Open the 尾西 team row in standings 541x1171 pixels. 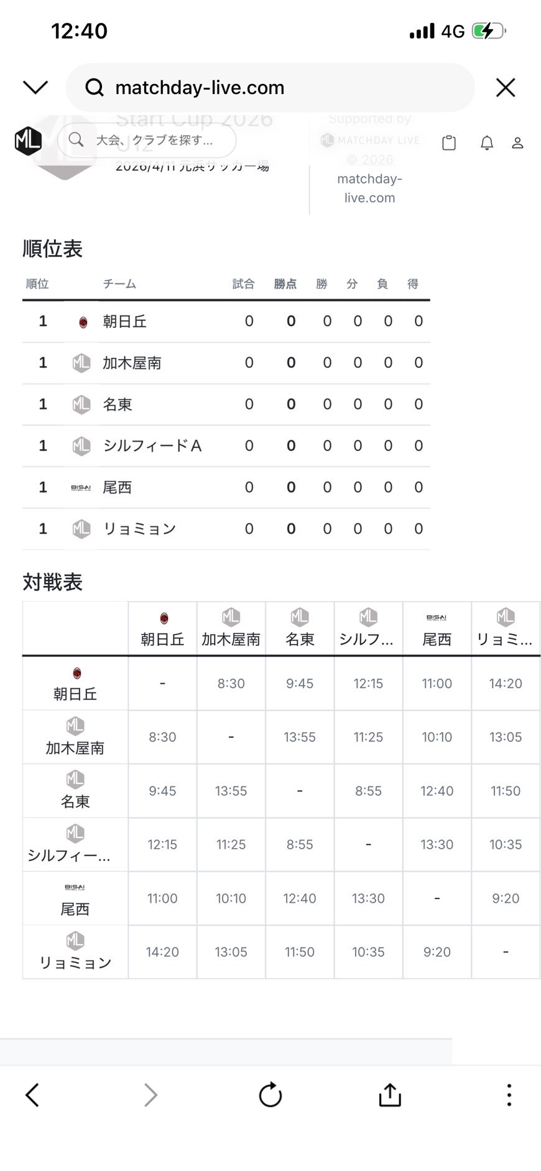[117, 487]
